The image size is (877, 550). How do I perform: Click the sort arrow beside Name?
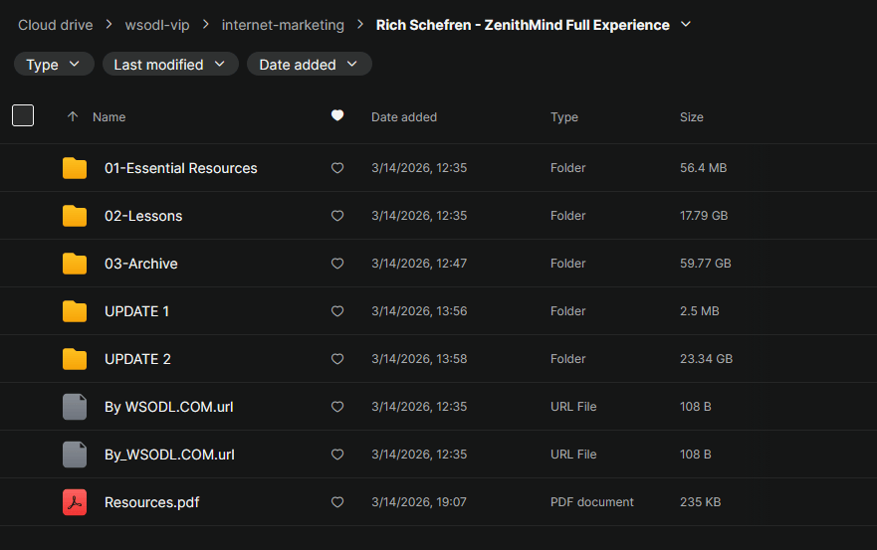(x=72, y=116)
